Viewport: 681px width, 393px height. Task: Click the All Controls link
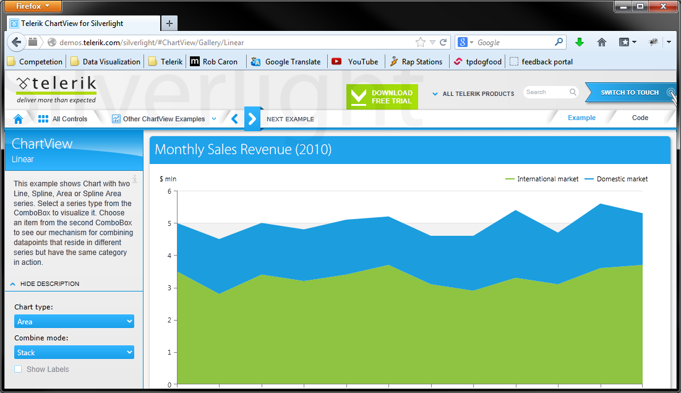click(x=70, y=119)
